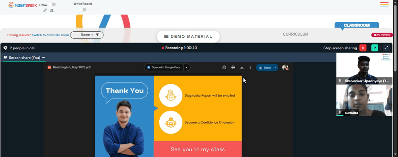Click the sumana video tile
The width and height of the screenshot is (398, 157).
(364, 100)
